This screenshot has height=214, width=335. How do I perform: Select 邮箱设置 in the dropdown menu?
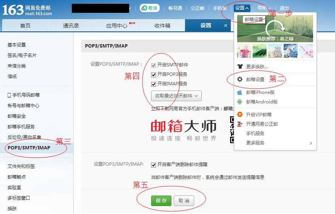click(x=255, y=80)
